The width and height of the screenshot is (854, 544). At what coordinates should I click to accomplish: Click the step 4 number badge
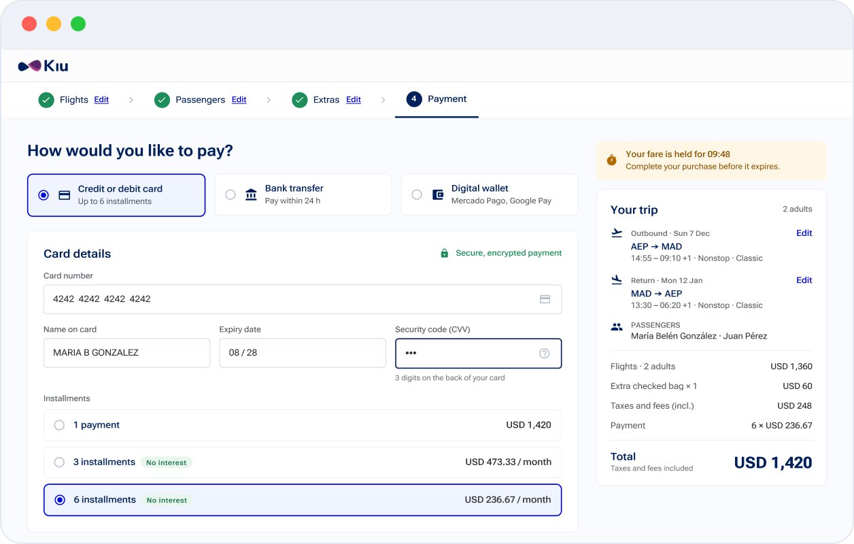[414, 99]
